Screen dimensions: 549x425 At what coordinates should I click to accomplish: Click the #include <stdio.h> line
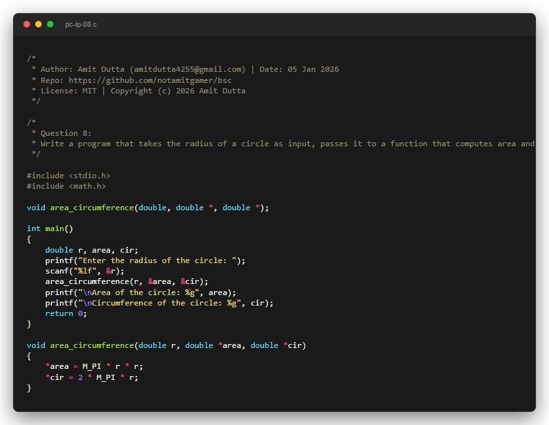coord(68,176)
